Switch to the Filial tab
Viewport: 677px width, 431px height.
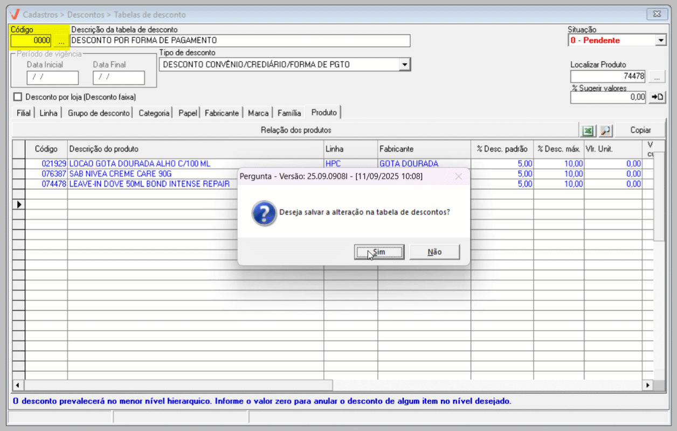23,113
